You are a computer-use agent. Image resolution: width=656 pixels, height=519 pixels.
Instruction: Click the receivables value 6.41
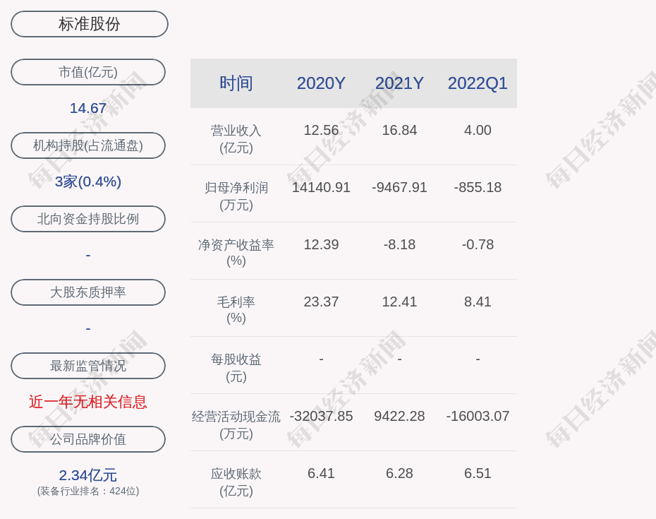[x=321, y=473]
